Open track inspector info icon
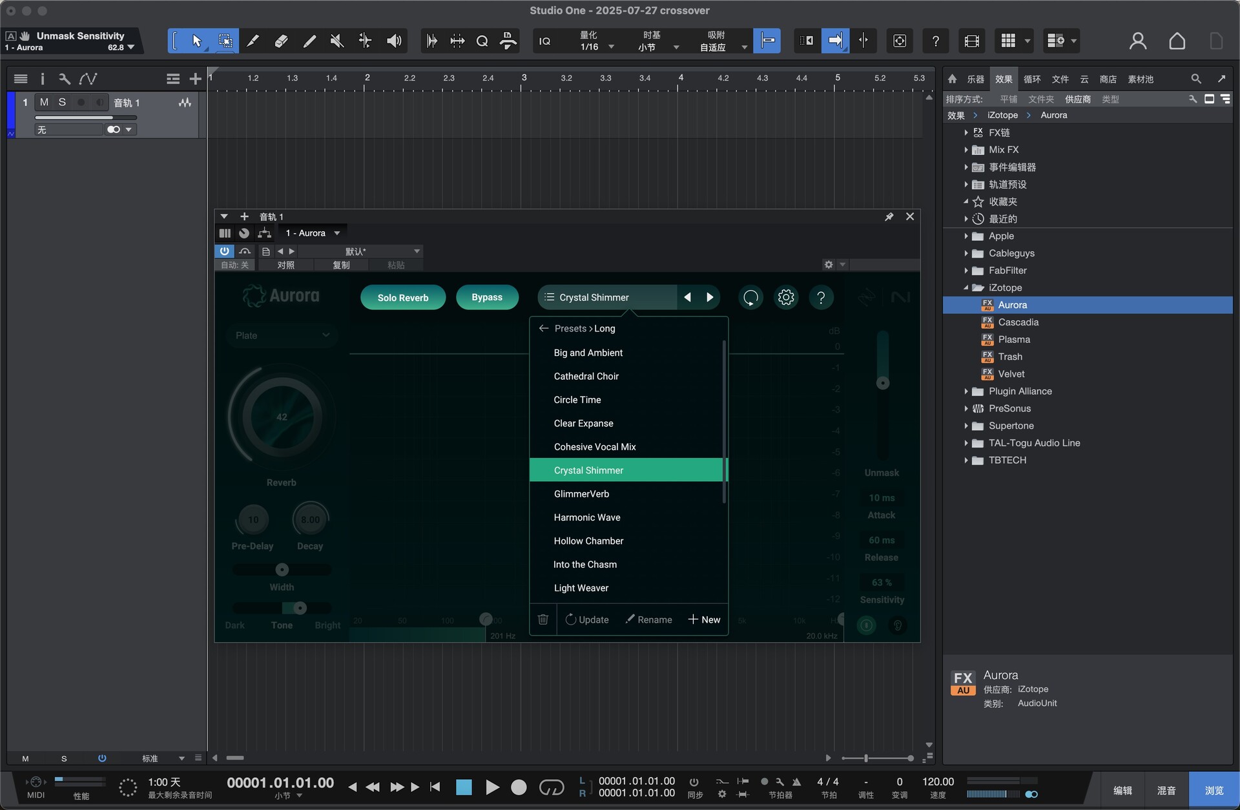1240x810 pixels. coord(43,79)
